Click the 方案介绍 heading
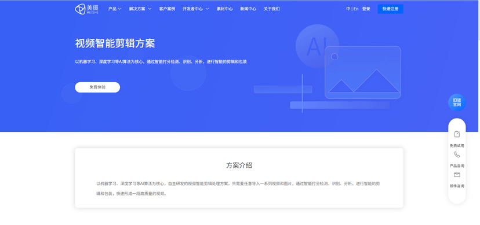The image size is (480, 225). [239, 165]
